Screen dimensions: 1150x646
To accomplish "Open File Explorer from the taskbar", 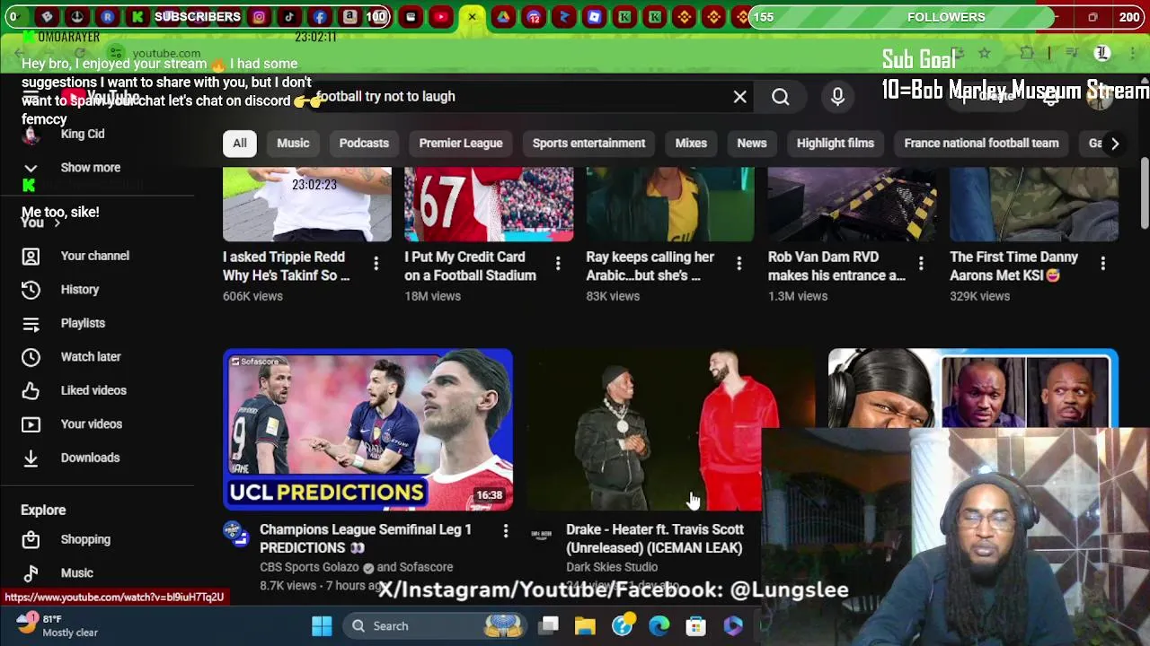I will (585, 626).
